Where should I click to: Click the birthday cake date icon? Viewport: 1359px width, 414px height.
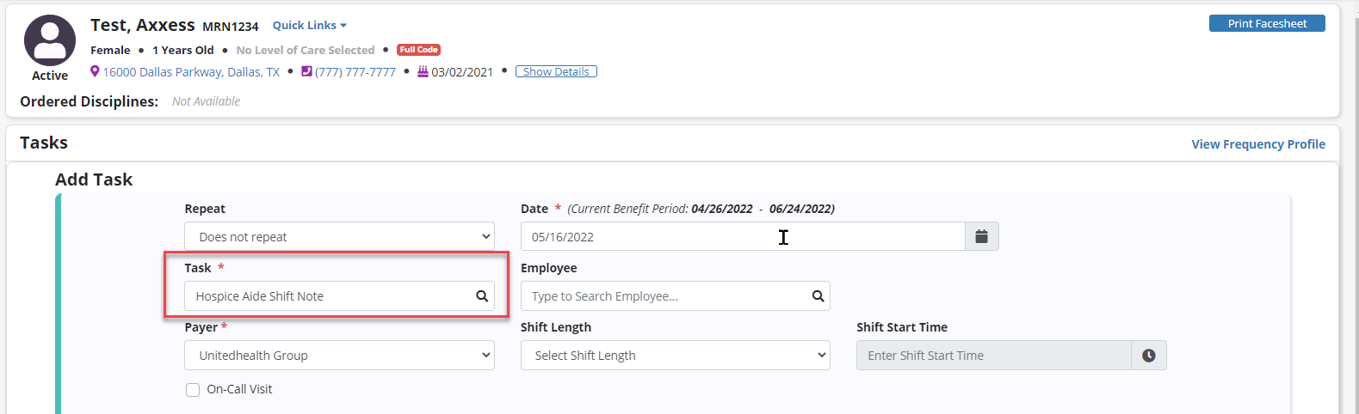coord(423,71)
